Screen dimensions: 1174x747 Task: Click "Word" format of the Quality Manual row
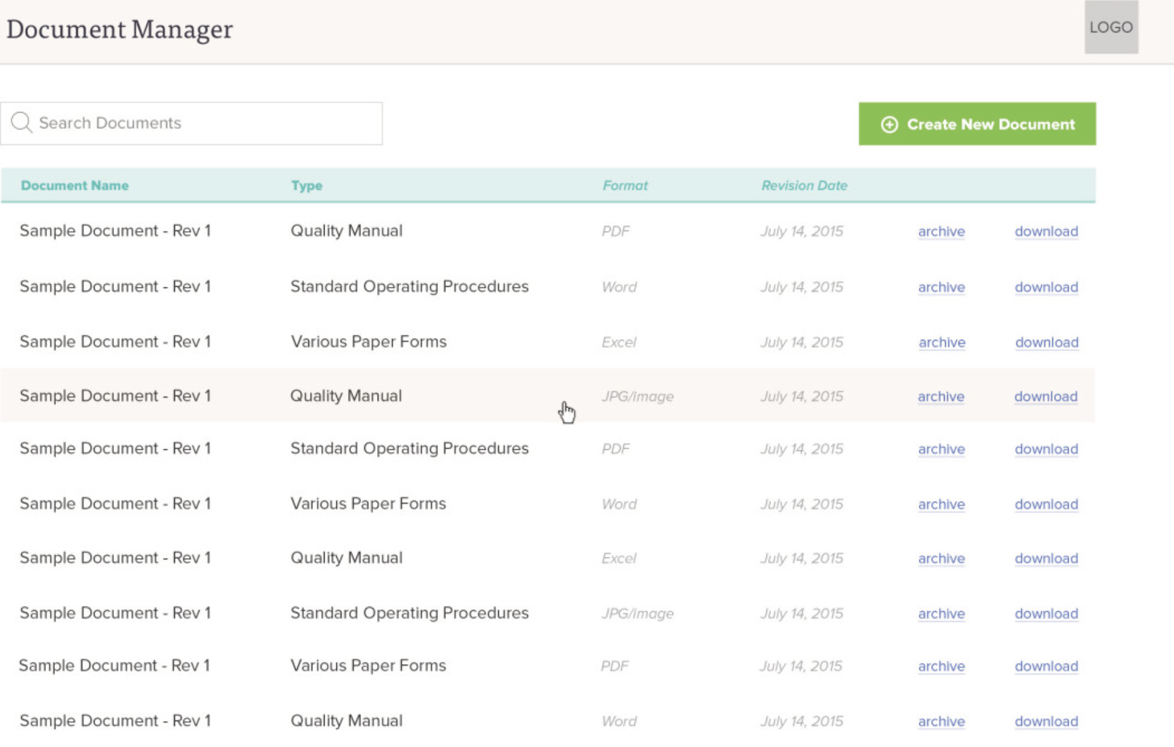coord(619,721)
